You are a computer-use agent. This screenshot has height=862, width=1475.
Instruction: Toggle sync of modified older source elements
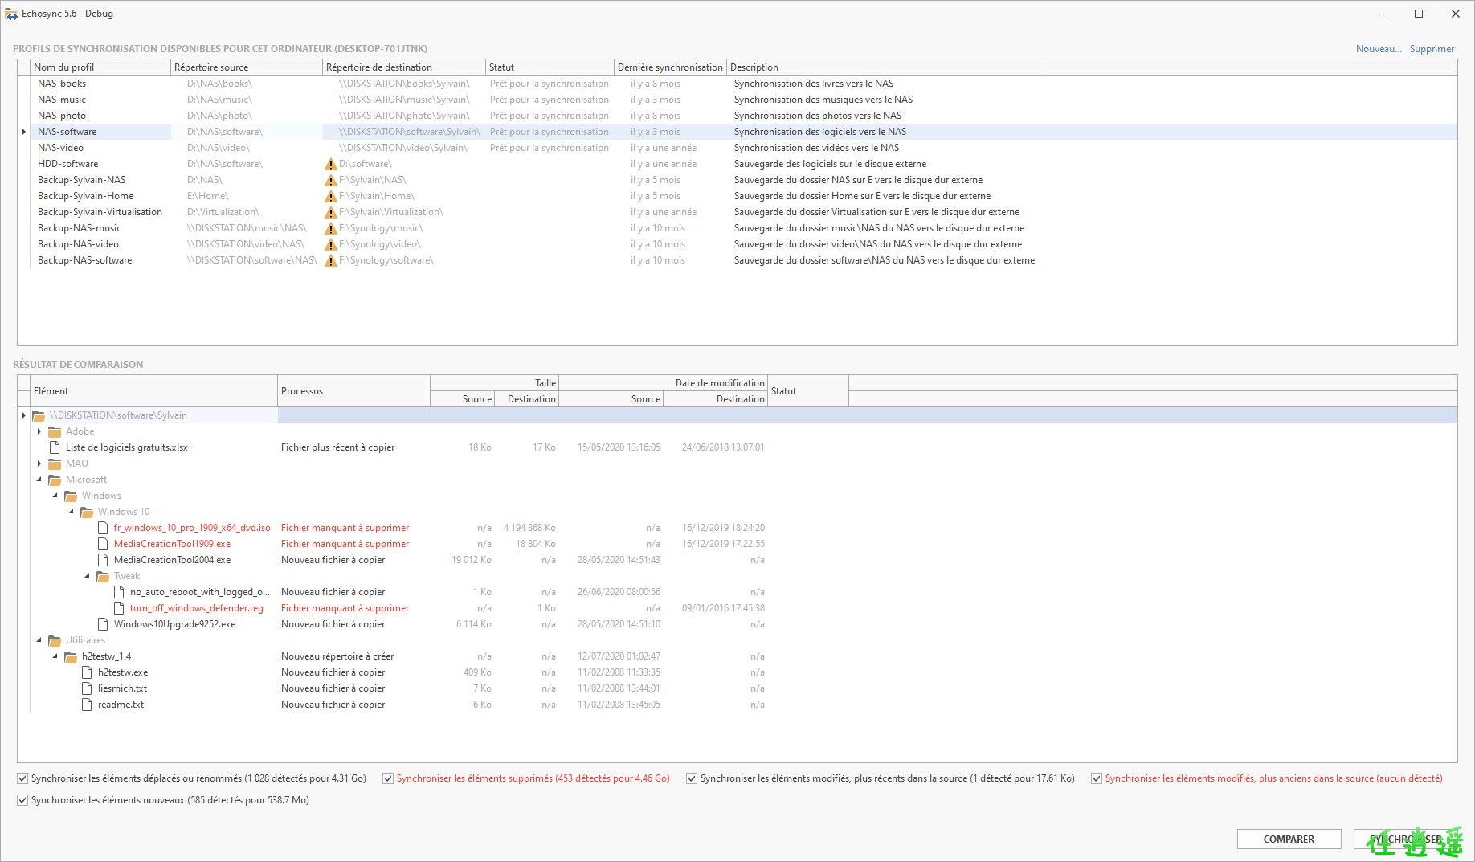[1097, 778]
